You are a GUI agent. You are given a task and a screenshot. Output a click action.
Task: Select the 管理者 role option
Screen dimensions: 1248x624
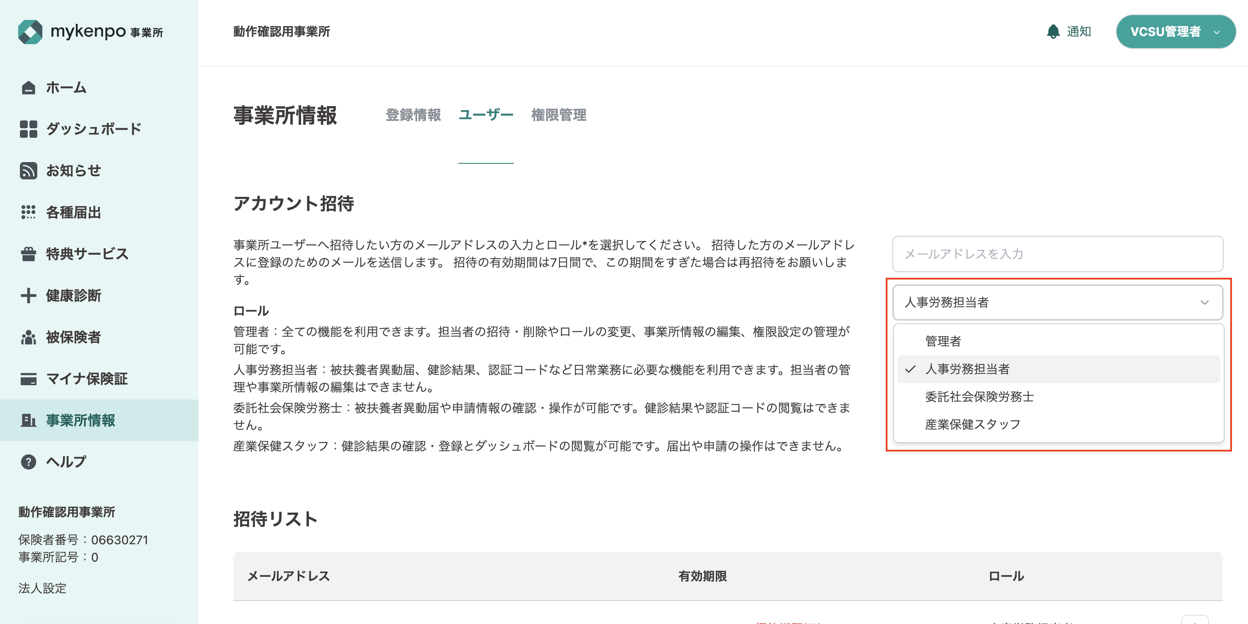943,341
